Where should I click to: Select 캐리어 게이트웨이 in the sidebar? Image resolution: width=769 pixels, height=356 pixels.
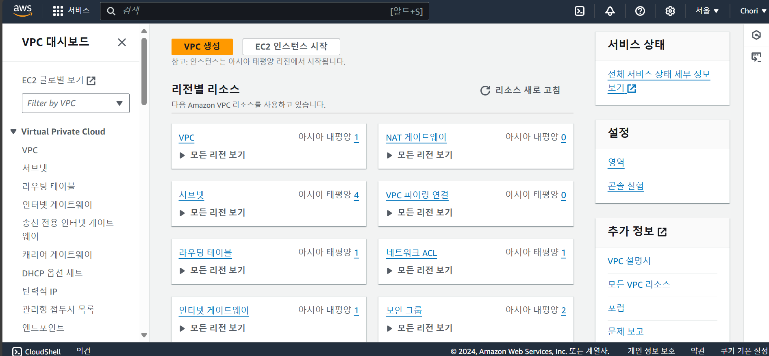pyautogui.click(x=57, y=255)
